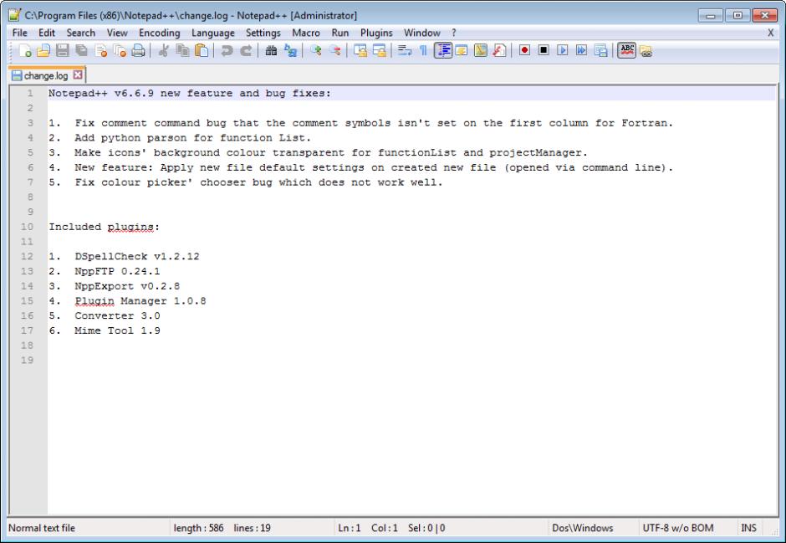Click the Playback macro icon

[563, 51]
